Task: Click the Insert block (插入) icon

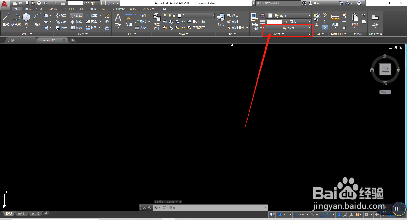Action: click(221, 20)
